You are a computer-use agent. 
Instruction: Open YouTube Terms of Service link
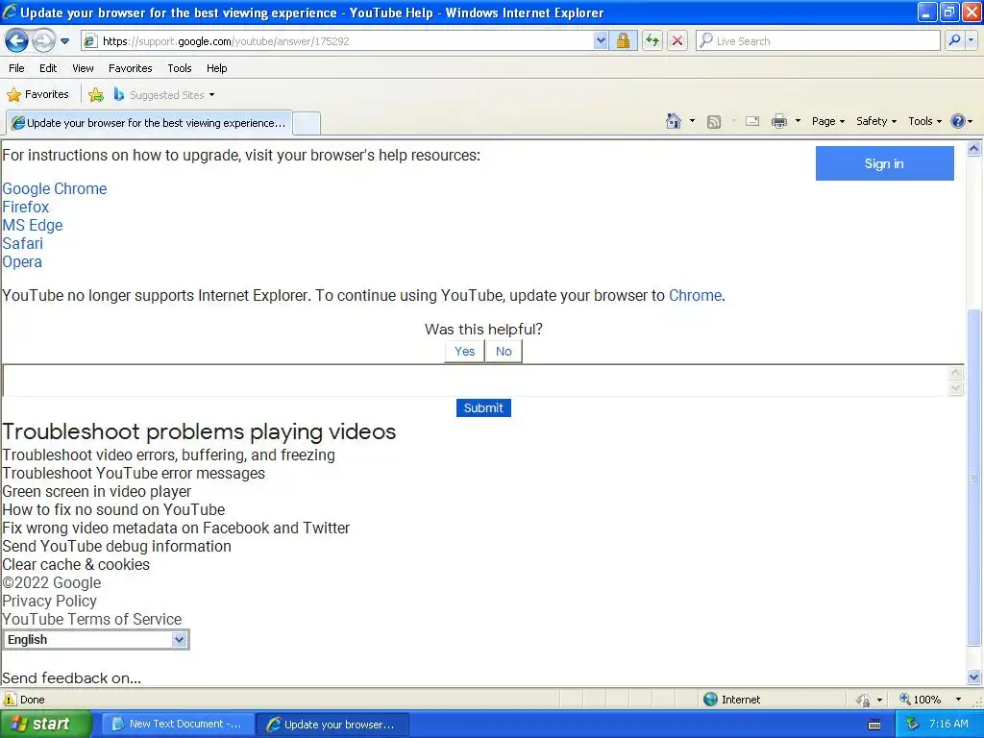92,620
